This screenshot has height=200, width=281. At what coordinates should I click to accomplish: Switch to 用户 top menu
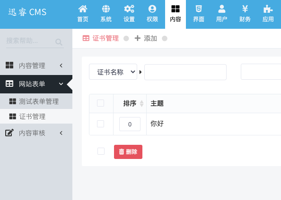coord(222,14)
